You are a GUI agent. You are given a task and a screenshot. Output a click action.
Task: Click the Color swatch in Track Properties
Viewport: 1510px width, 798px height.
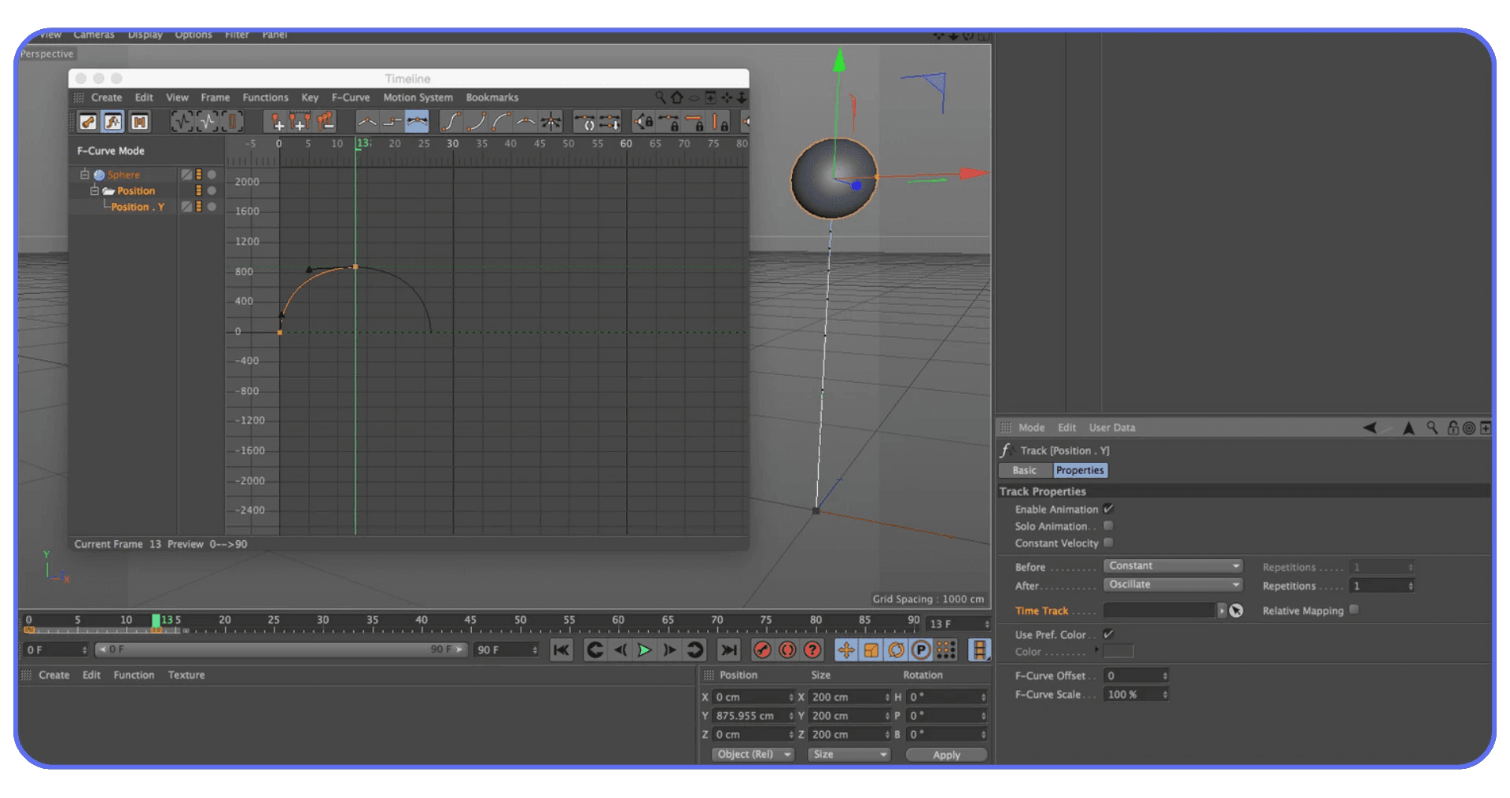pos(1117,652)
